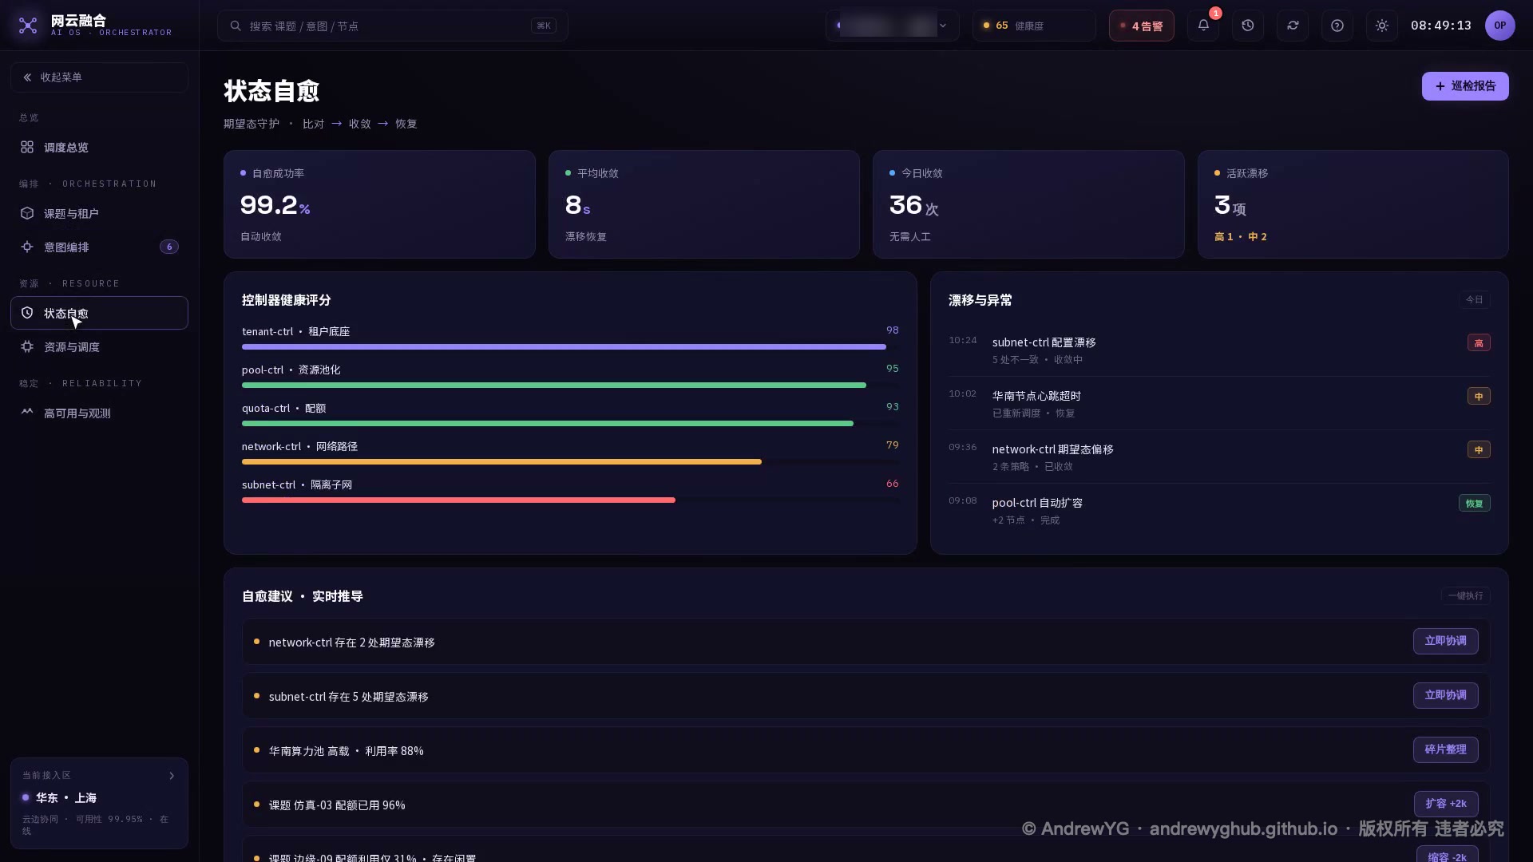
Task: Open 高可用与观测 menu item
Action: tap(99, 413)
